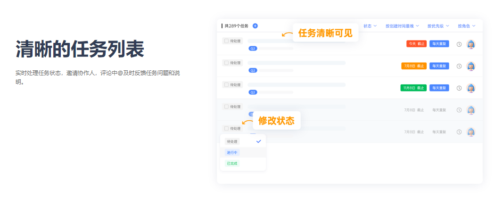Tick the 待处理 checkbox in the orange 7月8日 row
This screenshot has width=495, height=199.
pos(226,63)
